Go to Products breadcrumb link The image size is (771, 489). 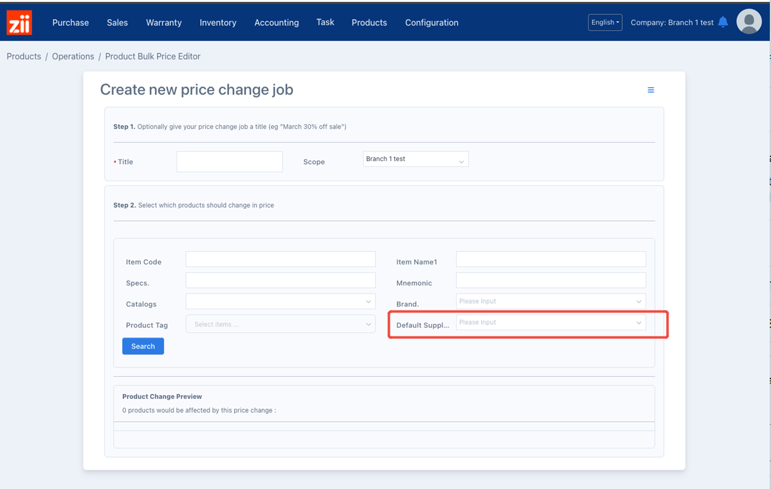pyautogui.click(x=23, y=56)
